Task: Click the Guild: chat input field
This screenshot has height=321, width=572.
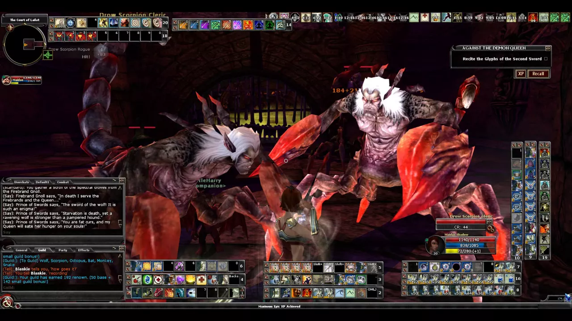Action: [x=62, y=288]
